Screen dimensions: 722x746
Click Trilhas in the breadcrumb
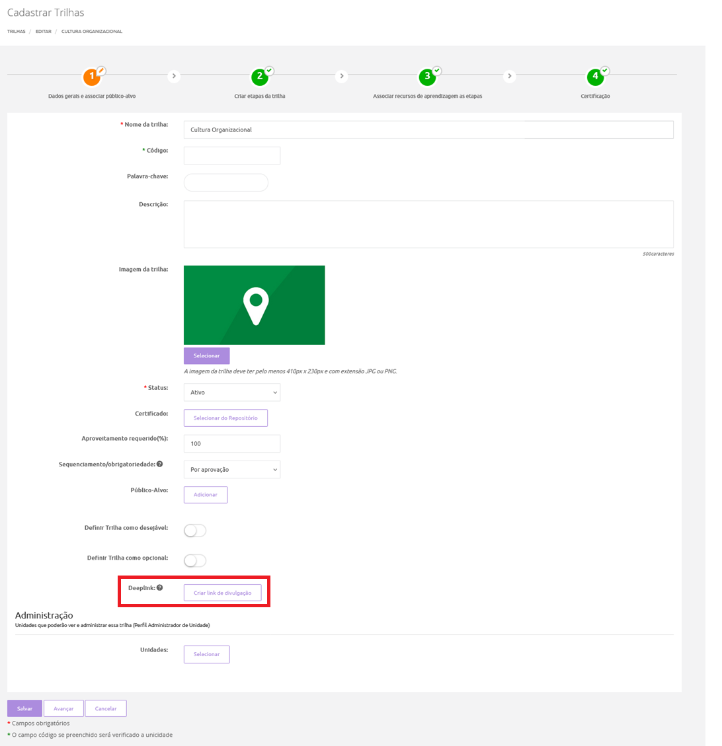16,31
